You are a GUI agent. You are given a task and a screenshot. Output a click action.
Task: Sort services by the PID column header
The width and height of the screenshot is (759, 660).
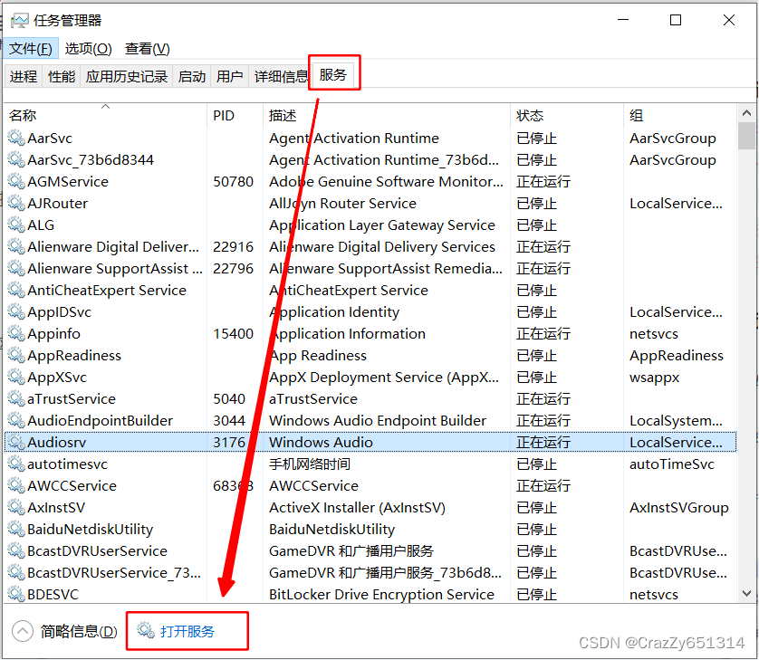point(235,115)
